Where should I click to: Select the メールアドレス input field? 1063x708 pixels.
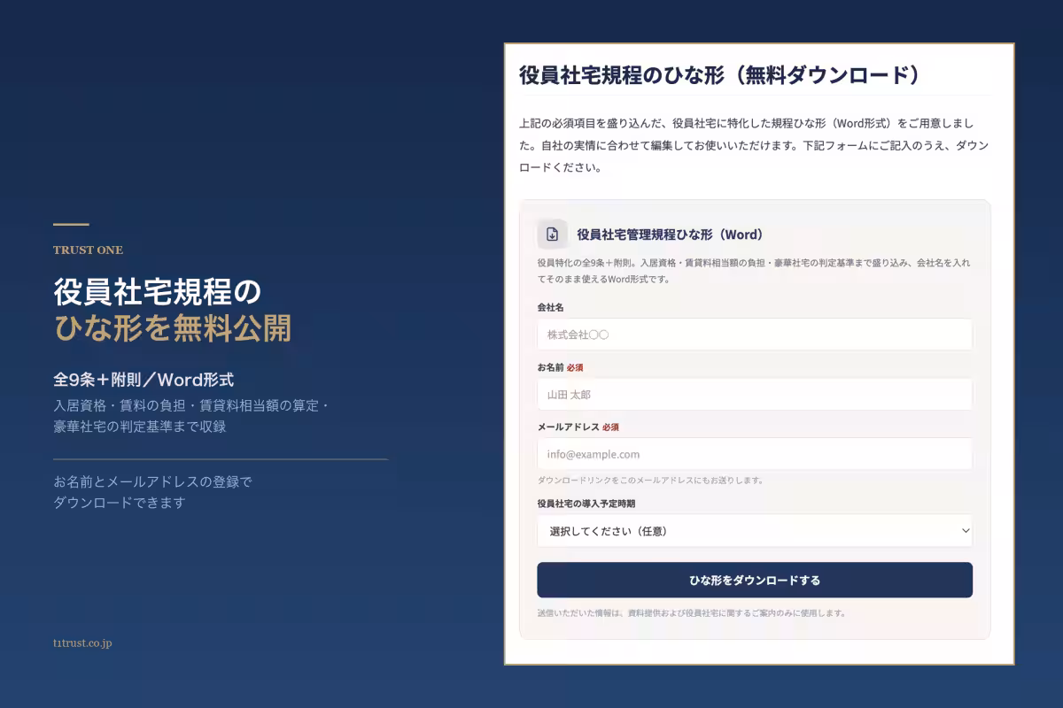click(x=755, y=454)
